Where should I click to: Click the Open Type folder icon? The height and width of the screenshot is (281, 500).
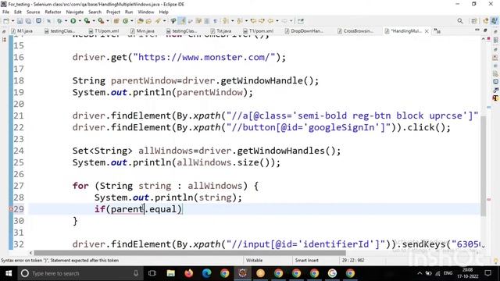pos(141,21)
